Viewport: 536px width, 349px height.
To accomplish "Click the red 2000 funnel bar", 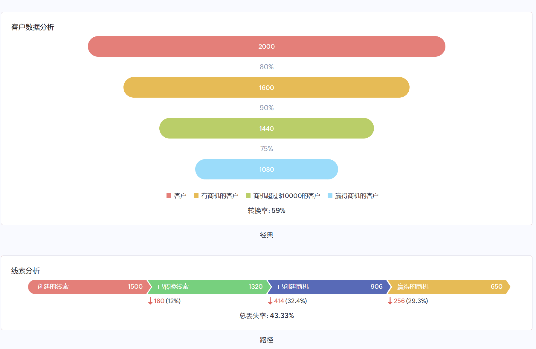I will point(266,47).
